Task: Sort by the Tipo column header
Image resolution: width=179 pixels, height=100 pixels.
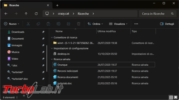Action: (134, 31)
